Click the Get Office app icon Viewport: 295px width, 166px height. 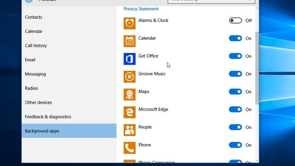[x=130, y=59]
